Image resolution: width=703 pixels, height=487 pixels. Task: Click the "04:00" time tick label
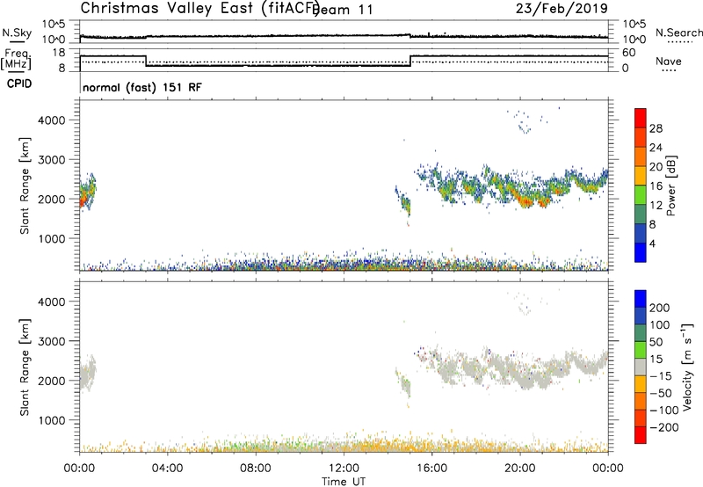click(167, 469)
